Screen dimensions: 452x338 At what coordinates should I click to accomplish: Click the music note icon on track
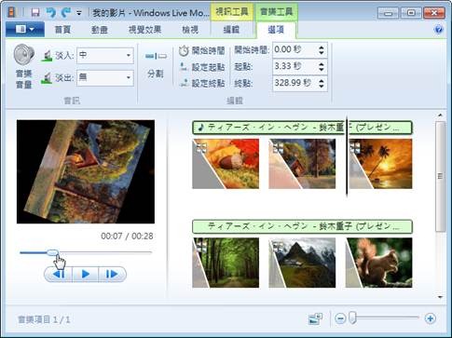(x=201, y=128)
